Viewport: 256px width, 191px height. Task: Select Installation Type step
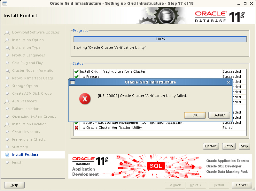pyautogui.click(x=26, y=48)
